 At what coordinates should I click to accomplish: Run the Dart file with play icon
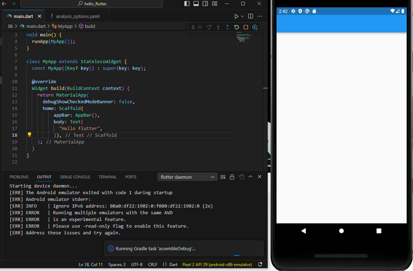[237, 16]
